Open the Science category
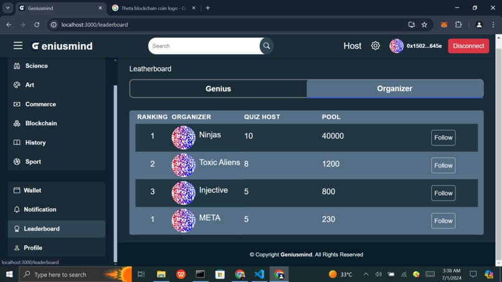The height and width of the screenshot is (282, 502). coord(56,66)
